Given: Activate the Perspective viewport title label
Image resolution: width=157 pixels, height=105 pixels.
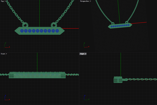Looking at the screenshot, I should [85, 1].
